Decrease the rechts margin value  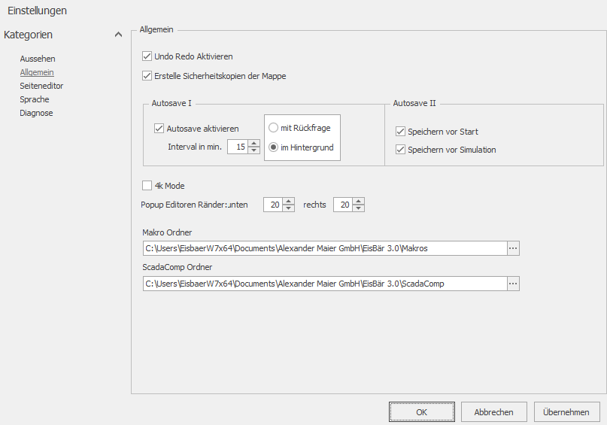click(359, 208)
